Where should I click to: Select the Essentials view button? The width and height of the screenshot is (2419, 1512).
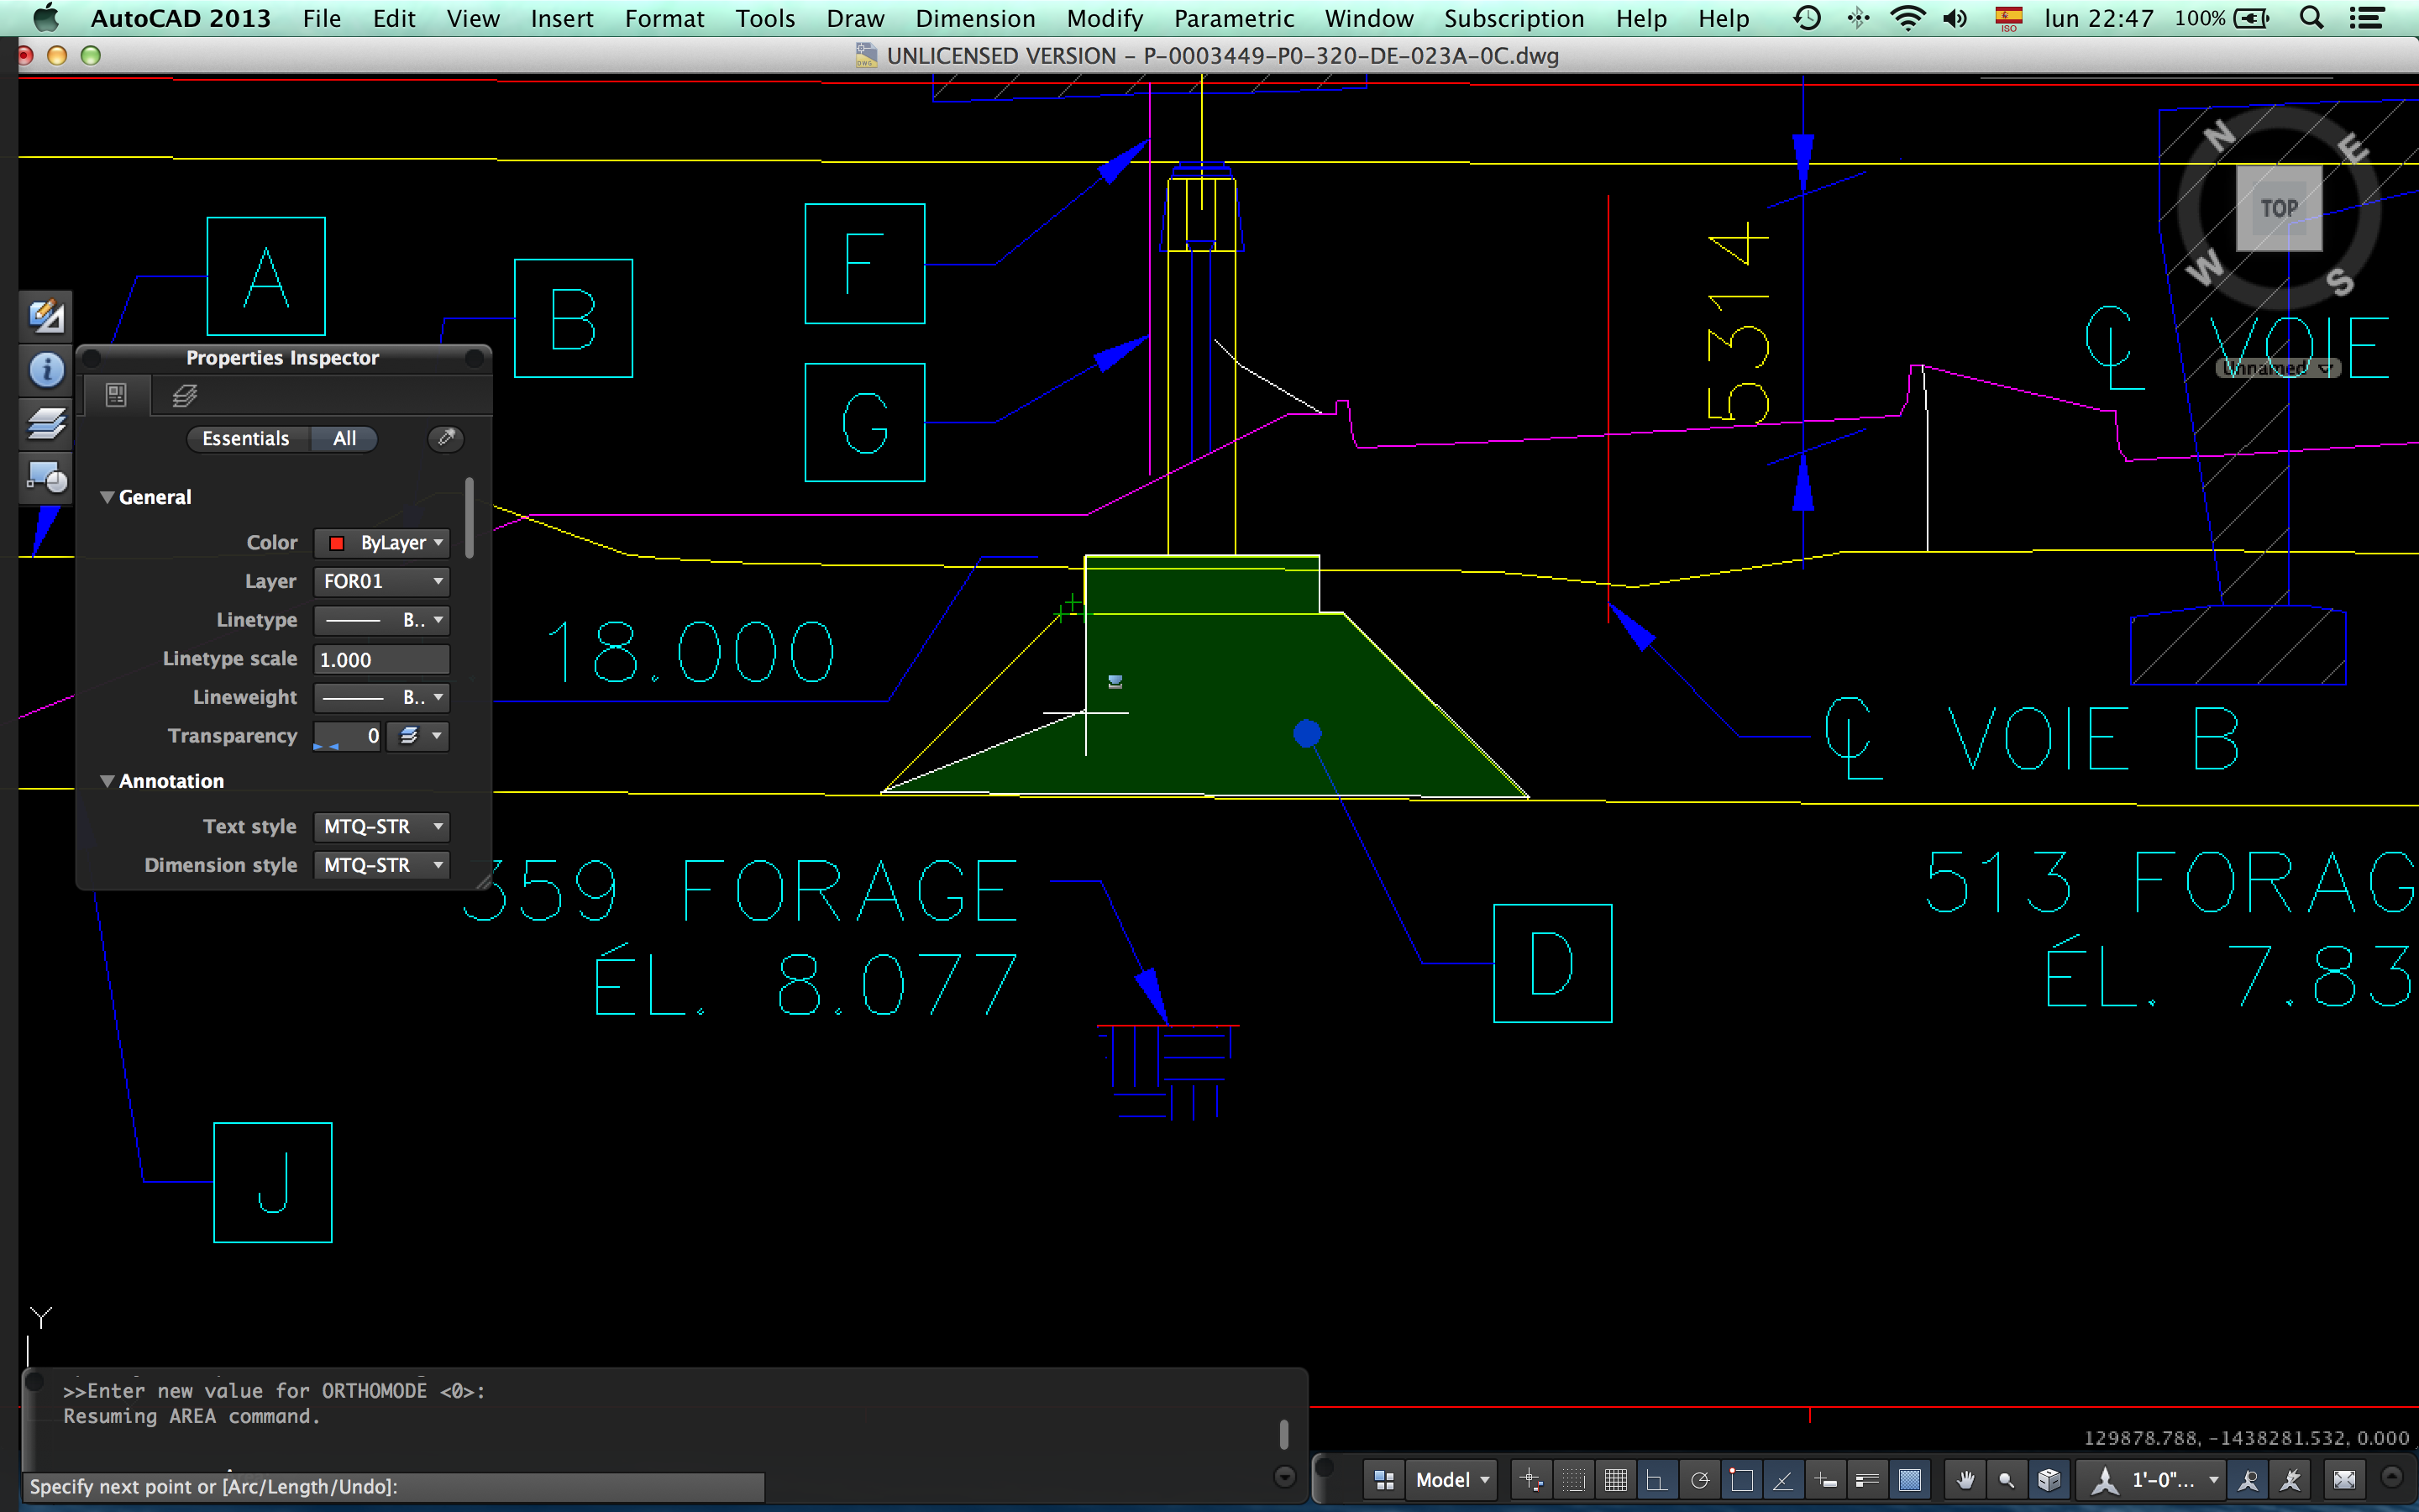247,438
